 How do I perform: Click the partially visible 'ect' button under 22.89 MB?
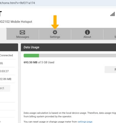click(5, 88)
